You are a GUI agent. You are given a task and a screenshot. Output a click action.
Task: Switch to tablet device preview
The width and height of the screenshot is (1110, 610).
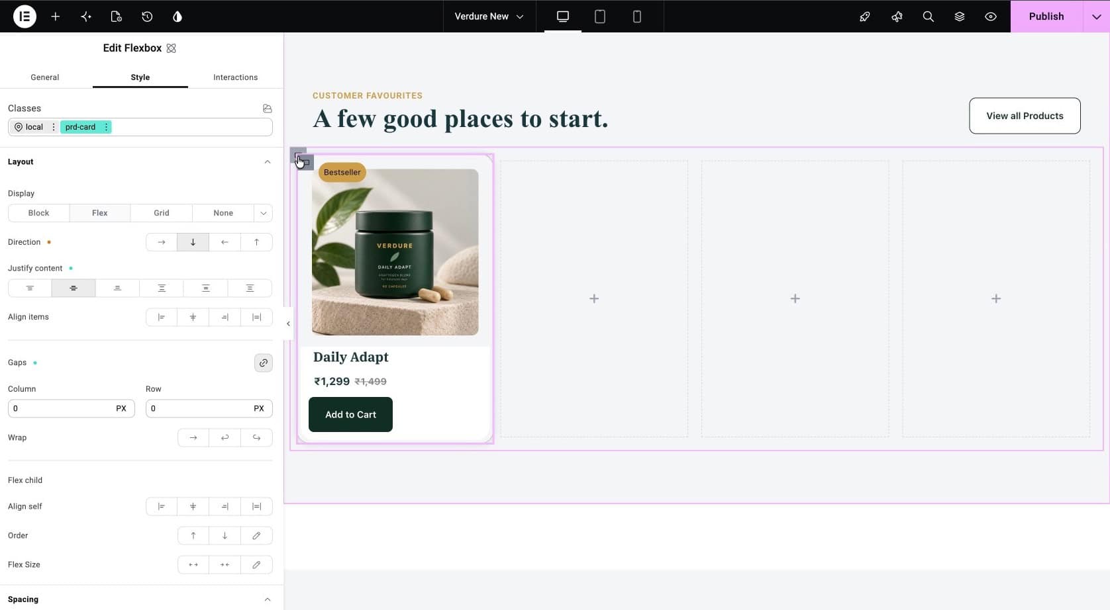(600, 17)
